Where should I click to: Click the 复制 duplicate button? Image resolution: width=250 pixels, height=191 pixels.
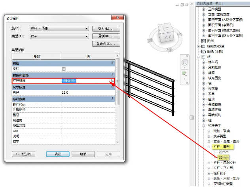(106, 36)
